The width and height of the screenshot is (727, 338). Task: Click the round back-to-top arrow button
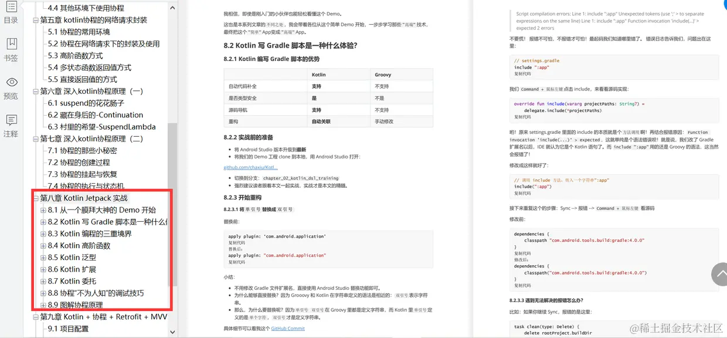point(721,274)
